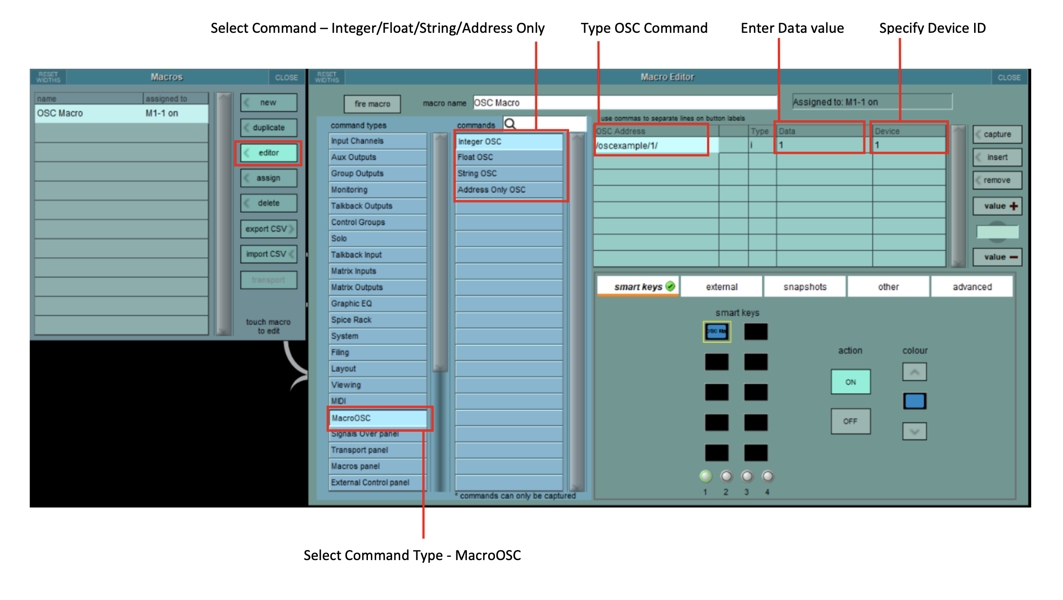Click the commands search magnifier icon
Viewport: 1063px width, 600px height.
[510, 124]
